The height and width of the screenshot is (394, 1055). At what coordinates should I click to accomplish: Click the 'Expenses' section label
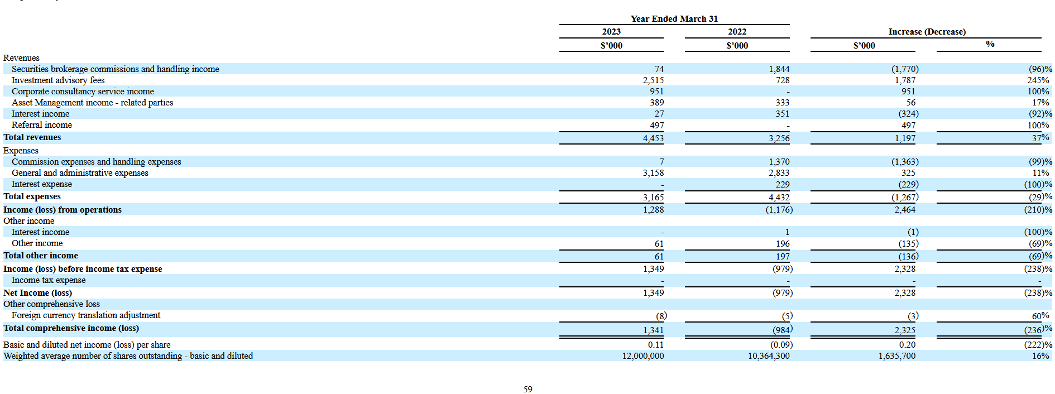click(21, 151)
